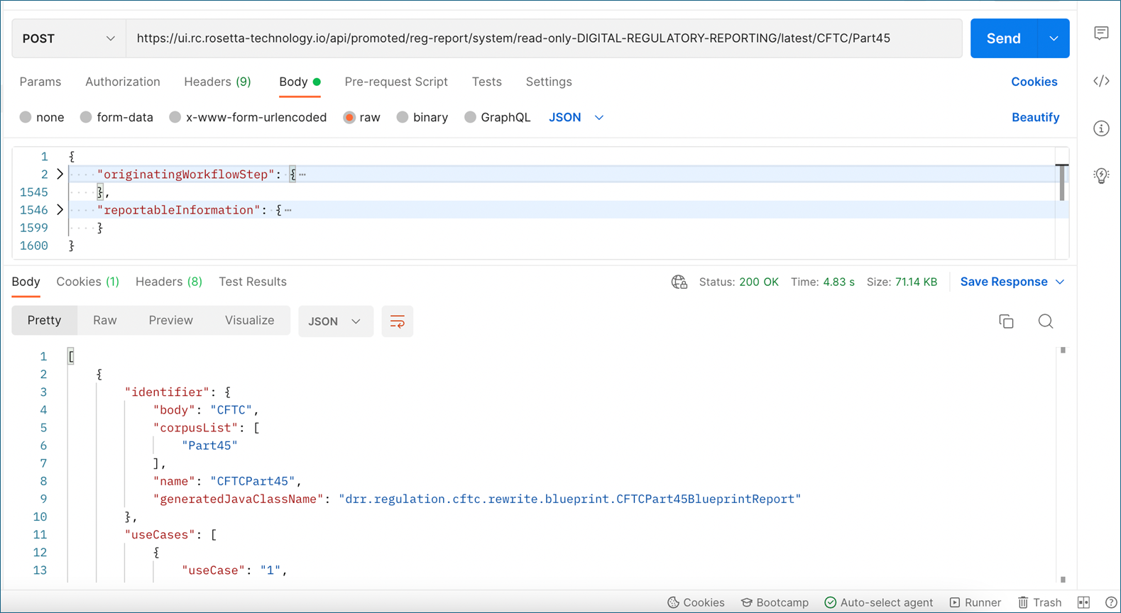Open the response format JSON dropdown
1121x613 pixels.
[x=336, y=321]
